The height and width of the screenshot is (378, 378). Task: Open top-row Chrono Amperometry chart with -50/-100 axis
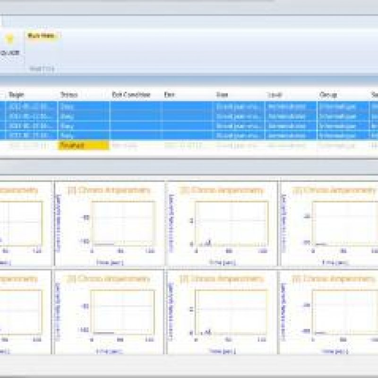[x=110, y=223]
